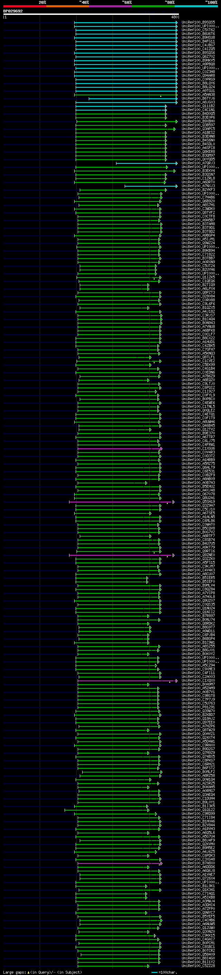Screen dimensions: 221x975
Task: Click label UniRef100_Q726X4
Action: tap(198, 879)
